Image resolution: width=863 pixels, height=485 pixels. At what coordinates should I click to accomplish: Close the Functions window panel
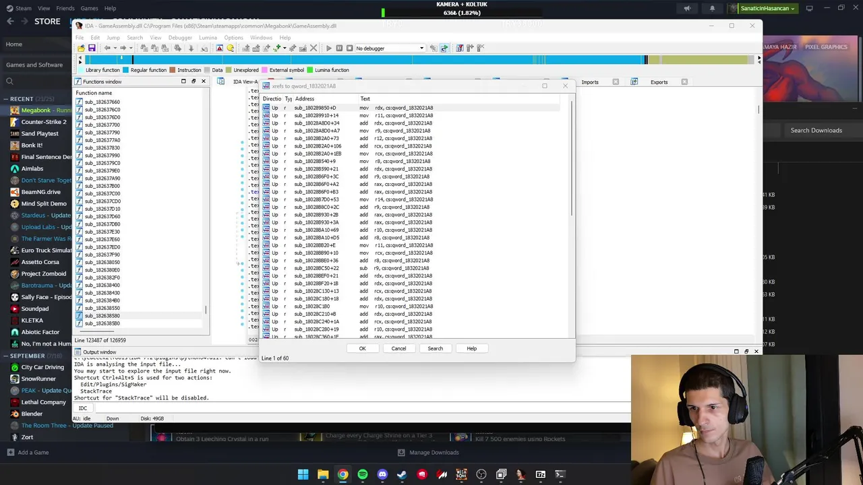tap(203, 82)
